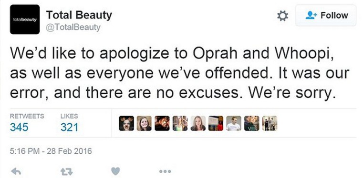This screenshot has height=178, width=363.
Task: Open the fourth liker avatar
Action: [x=180, y=123]
